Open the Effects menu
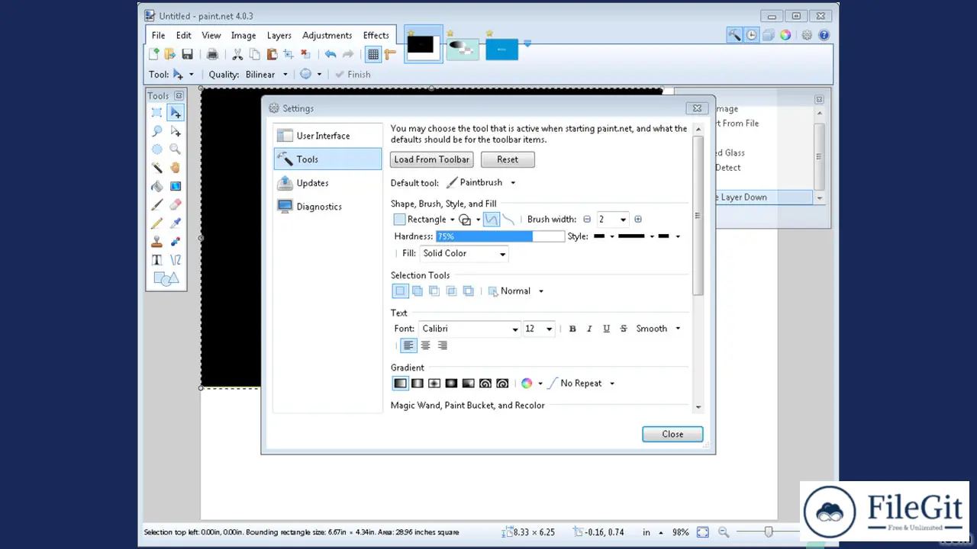 376,35
